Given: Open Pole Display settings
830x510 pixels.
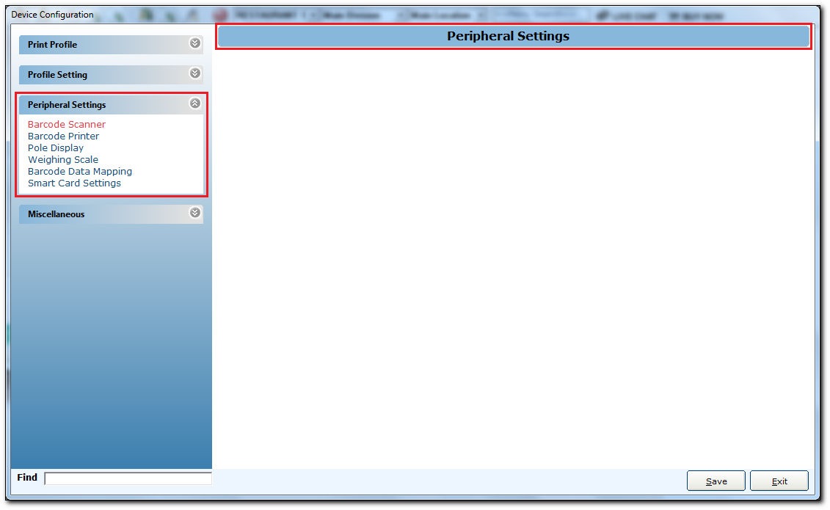Looking at the screenshot, I should coord(56,147).
